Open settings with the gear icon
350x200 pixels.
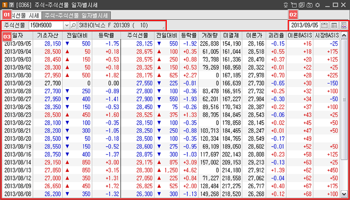click(318, 5)
